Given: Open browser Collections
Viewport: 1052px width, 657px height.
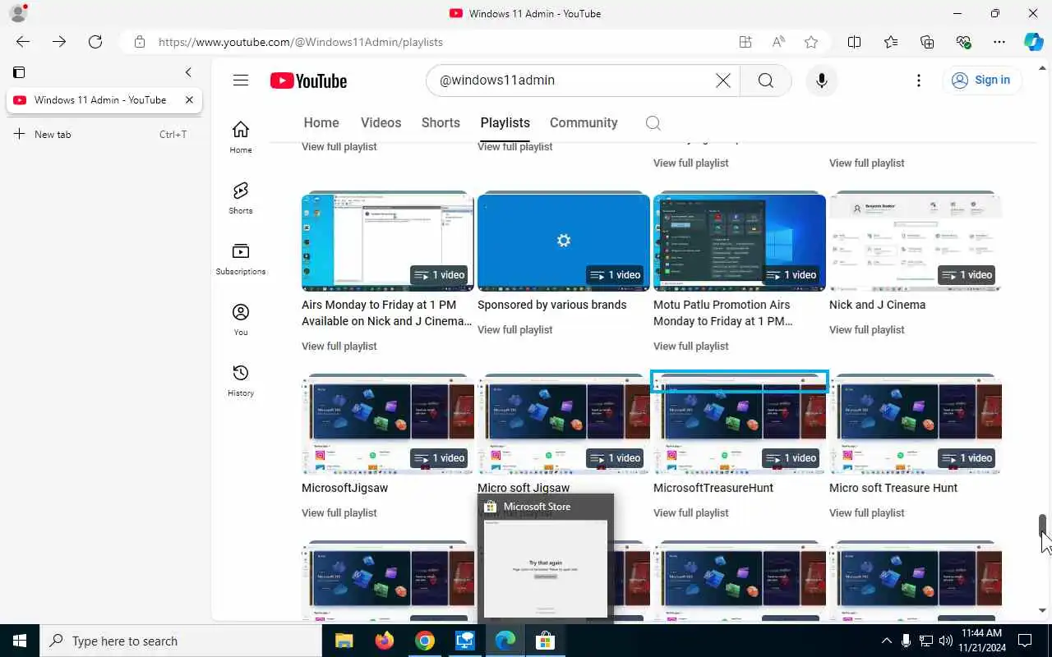Looking at the screenshot, I should point(927,42).
